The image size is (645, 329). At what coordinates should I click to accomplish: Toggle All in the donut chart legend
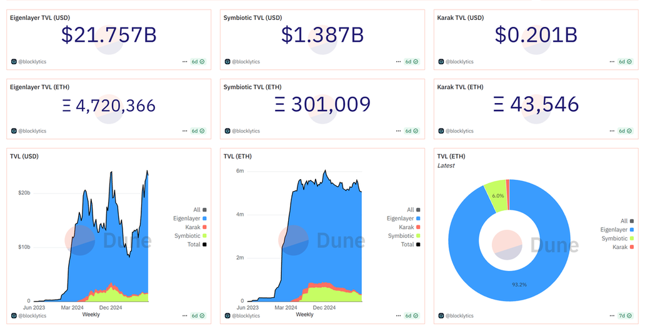(627, 221)
